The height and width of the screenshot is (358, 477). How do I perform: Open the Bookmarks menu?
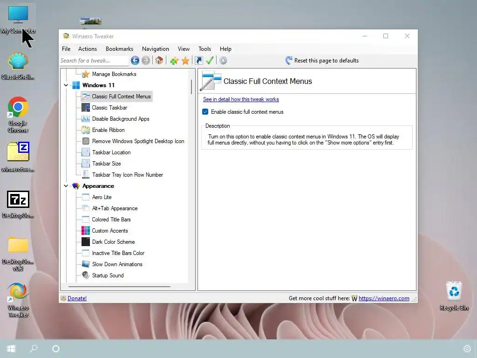tap(120, 48)
